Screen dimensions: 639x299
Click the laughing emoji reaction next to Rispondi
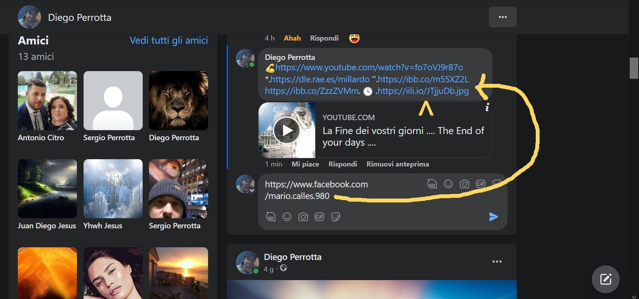354,38
